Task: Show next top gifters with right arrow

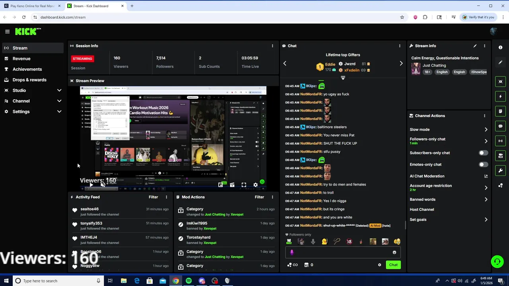Action: pyautogui.click(x=401, y=64)
